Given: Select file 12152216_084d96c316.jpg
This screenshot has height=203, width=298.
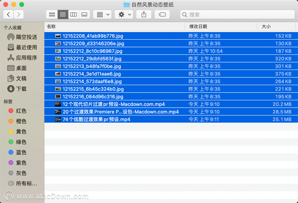Looking at the screenshot, I should point(171,97).
